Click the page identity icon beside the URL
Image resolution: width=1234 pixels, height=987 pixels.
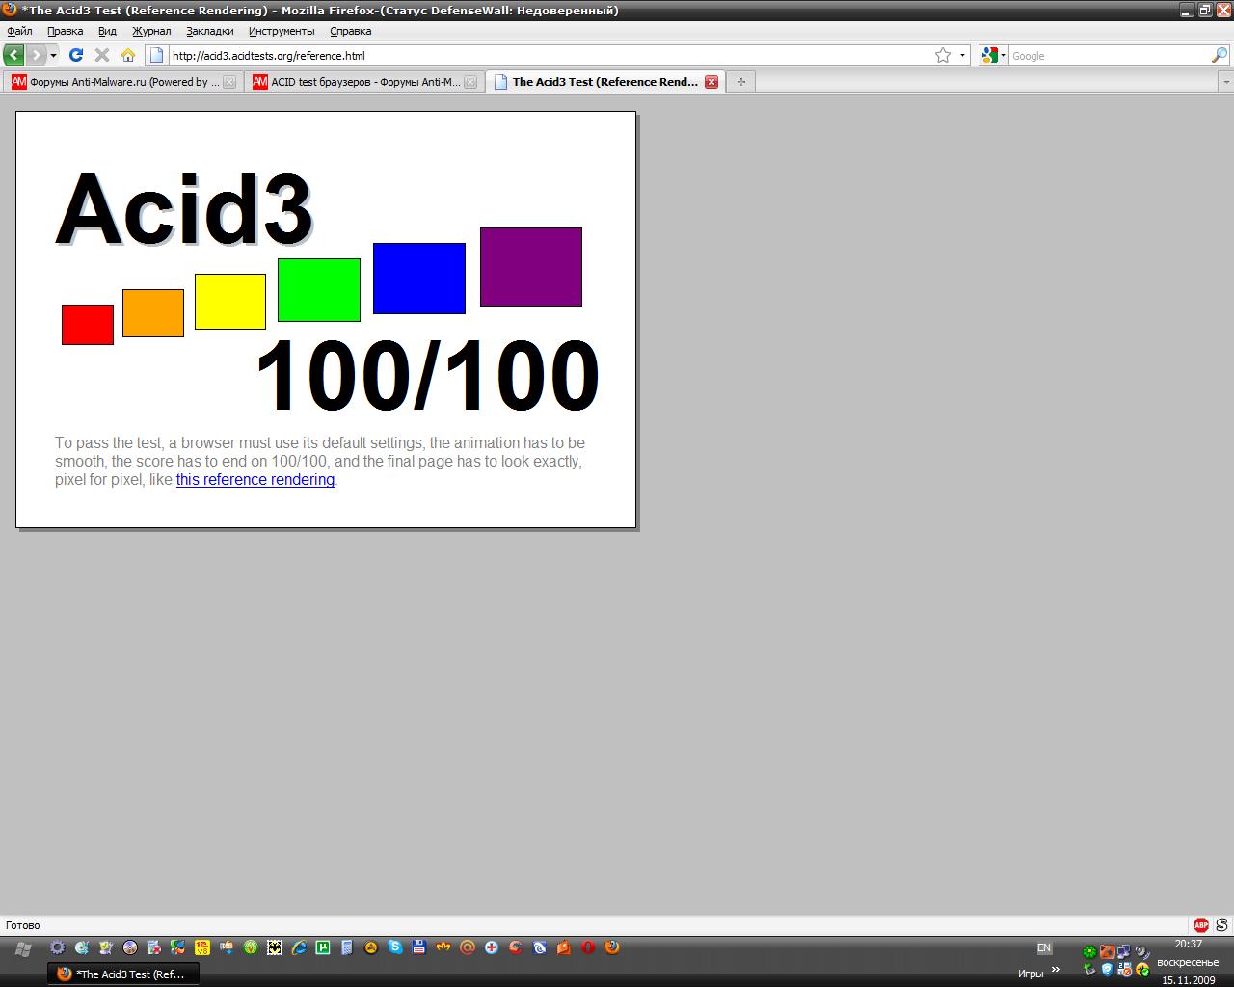(157, 55)
